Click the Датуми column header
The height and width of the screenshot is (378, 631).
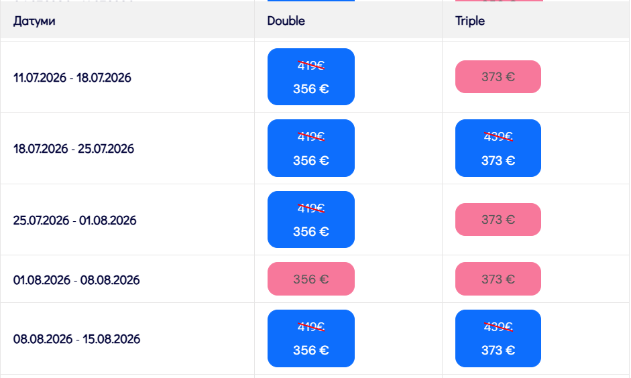coord(34,21)
